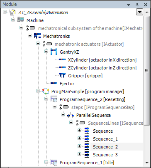
Task: Select 'ProgramSequence_1 [Idle]'
Action: coord(87,163)
